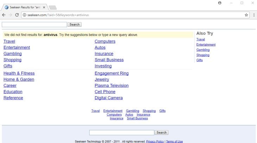This screenshot has height=143, width=257.
Task: Click the small footer Small Business link
Action: tap(137, 118)
